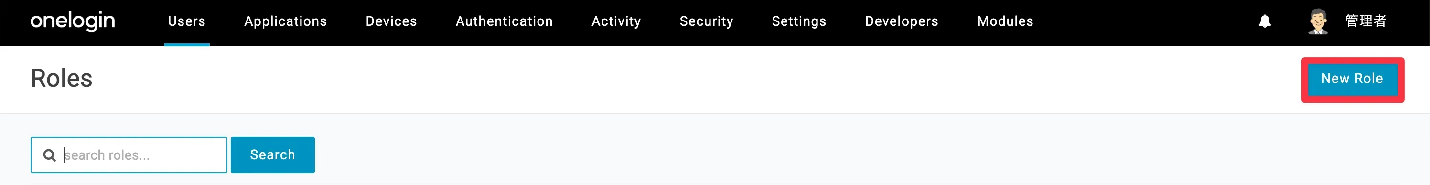Open the Activity menu
Viewport: 1430px width, 185px height.
616,21
